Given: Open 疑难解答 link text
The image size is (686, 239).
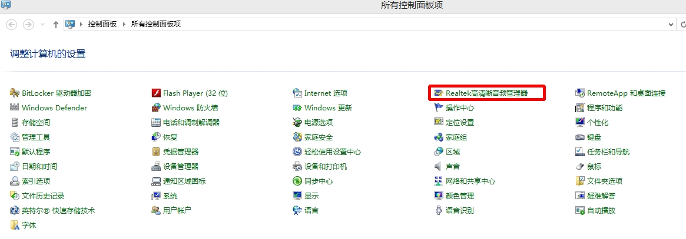Looking at the screenshot, I should 601,196.
